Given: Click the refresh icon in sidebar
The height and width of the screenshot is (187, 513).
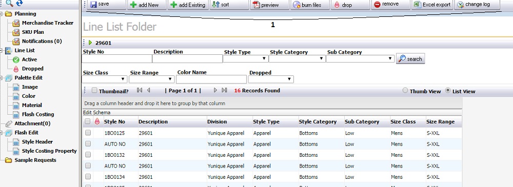Looking at the screenshot, I should (x=19, y=3).
